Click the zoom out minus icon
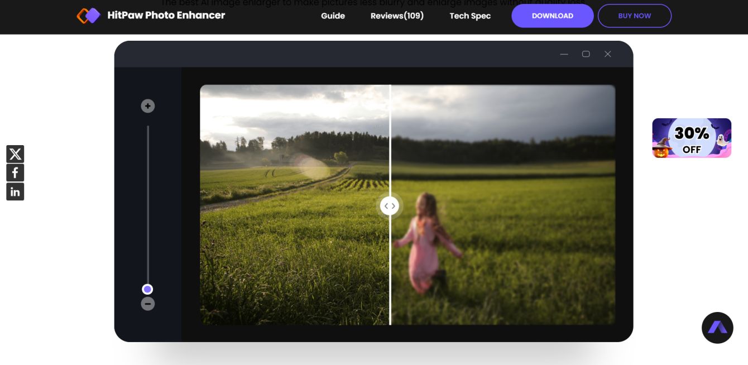Screen dimensions: 748x365 point(147,304)
